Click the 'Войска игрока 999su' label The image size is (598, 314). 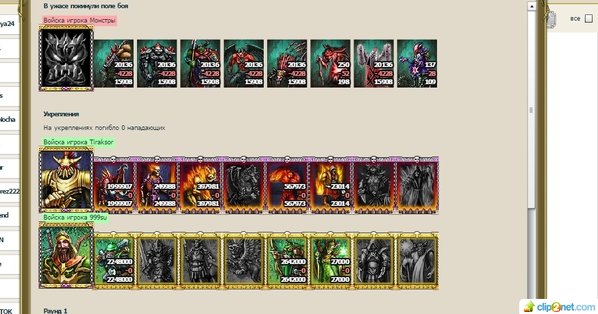tap(75, 218)
